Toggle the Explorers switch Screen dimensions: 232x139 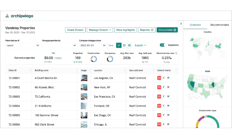point(163,45)
